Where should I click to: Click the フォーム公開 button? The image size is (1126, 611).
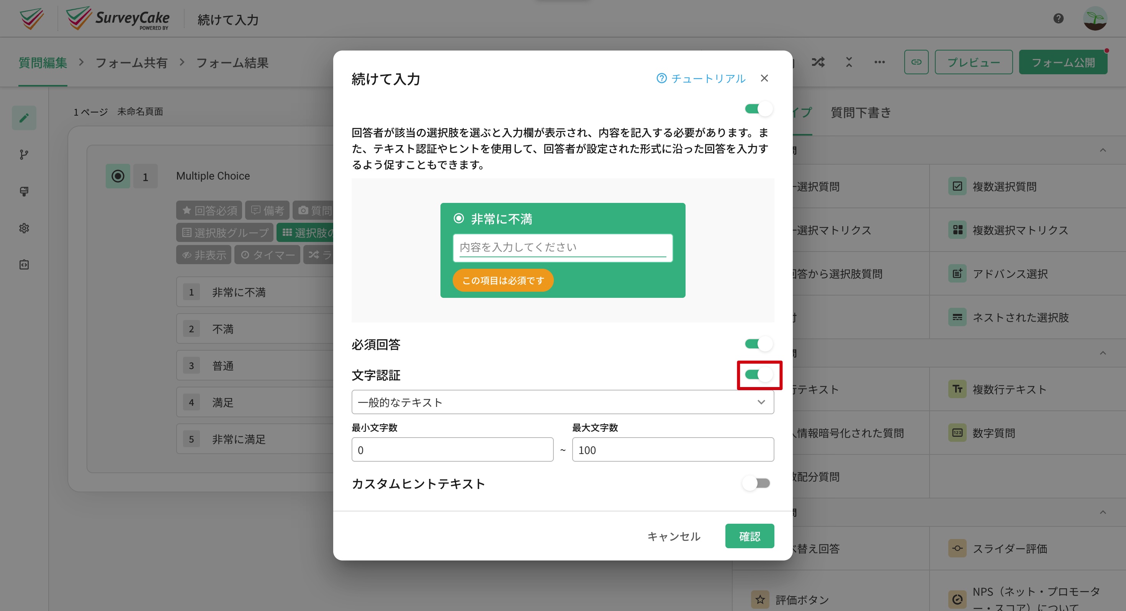[x=1063, y=62]
